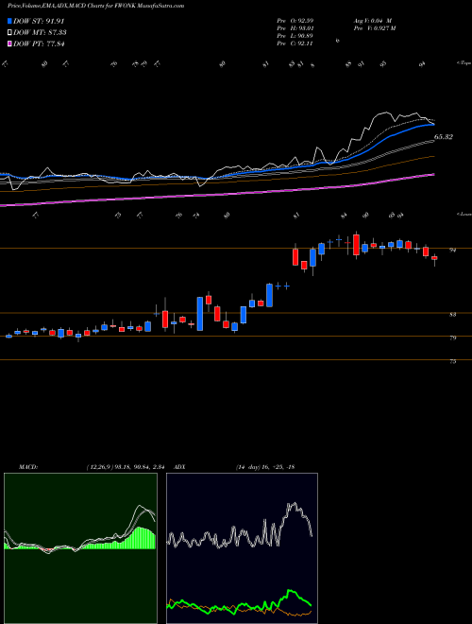Click the Avg V: 0.94 M reading
Image resolution: width=472 pixels, height=624 pixels.
click(x=373, y=21)
